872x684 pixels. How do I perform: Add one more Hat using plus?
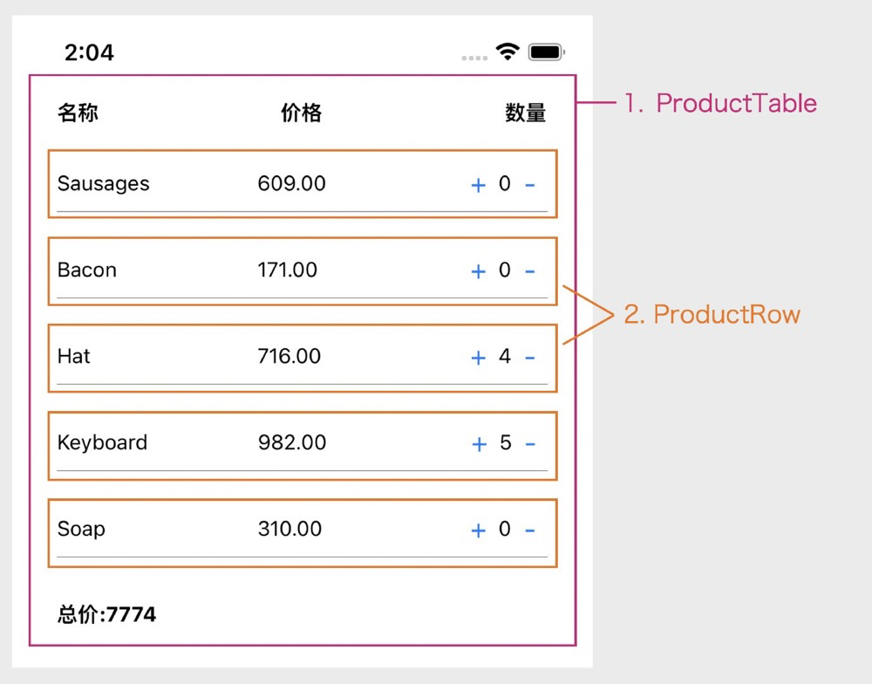pos(478,358)
